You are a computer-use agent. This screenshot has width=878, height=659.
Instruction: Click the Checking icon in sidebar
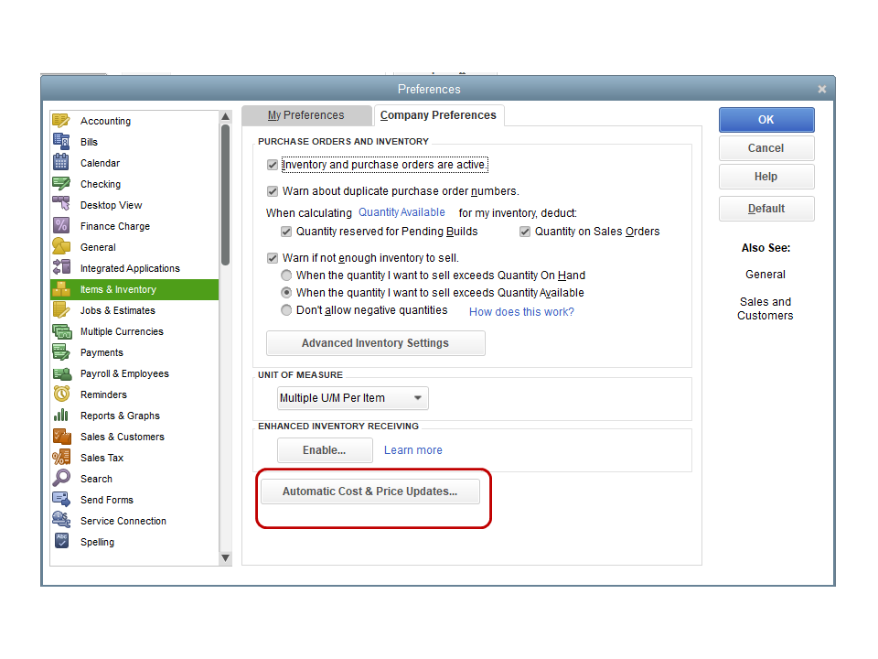(61, 184)
